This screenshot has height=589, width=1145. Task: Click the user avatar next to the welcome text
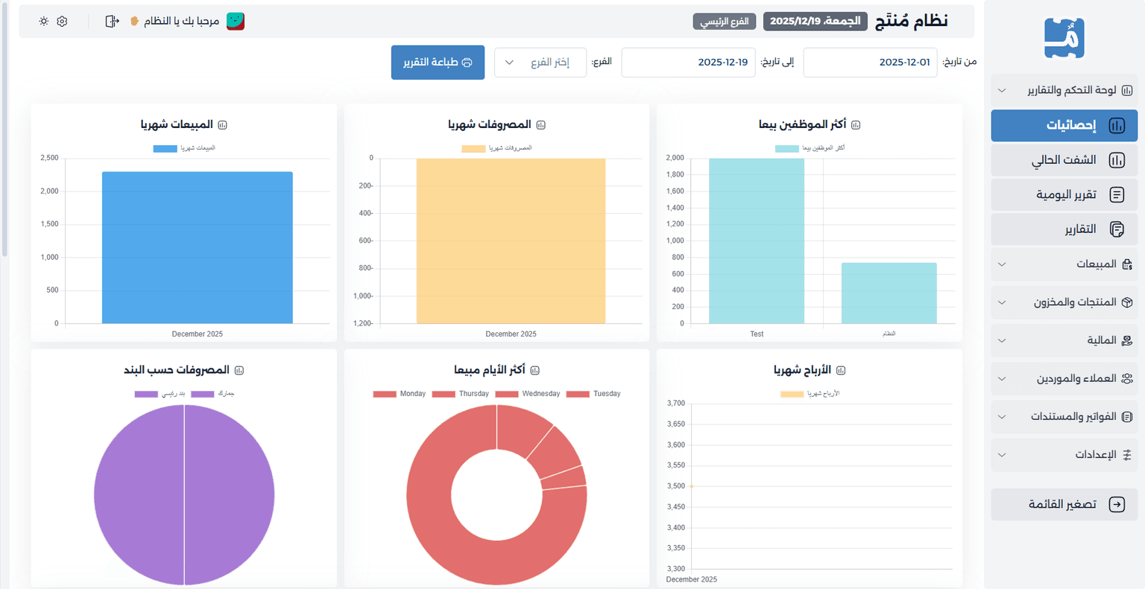[236, 22]
